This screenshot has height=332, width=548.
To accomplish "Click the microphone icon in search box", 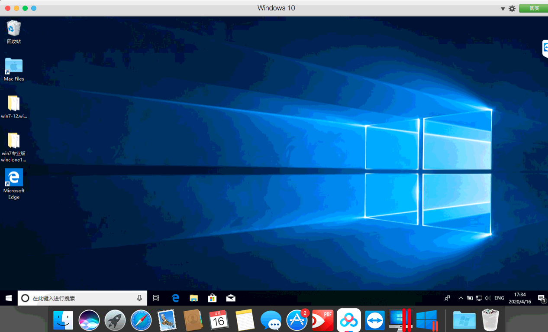I will point(139,298).
